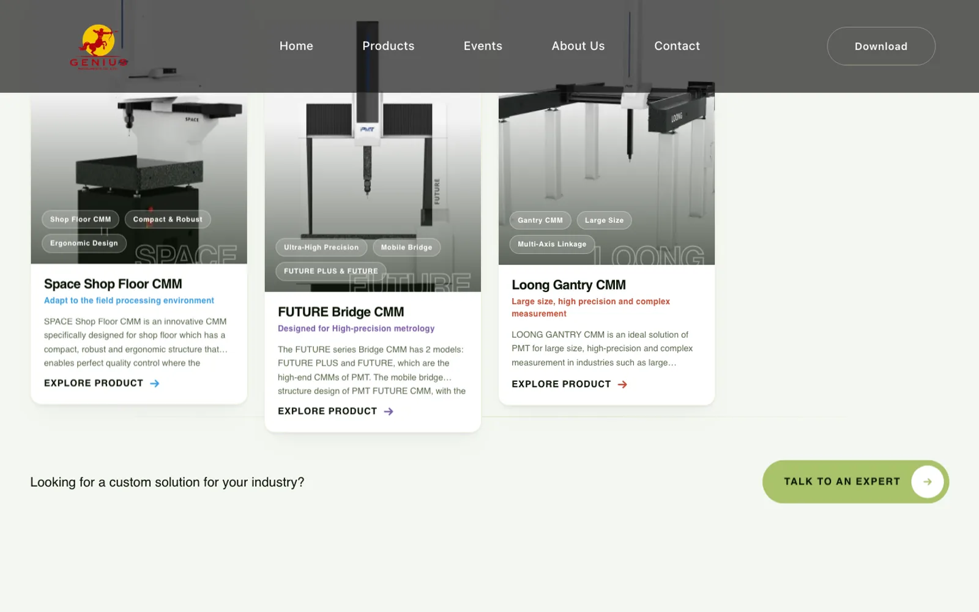Select Contact in the navigation bar

[677, 46]
